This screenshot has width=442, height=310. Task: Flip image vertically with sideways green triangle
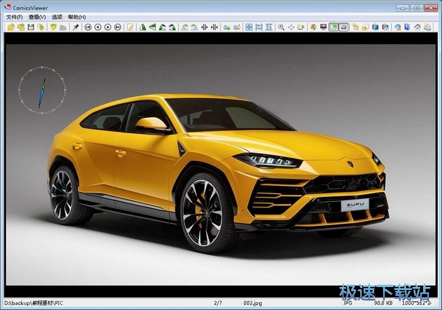[153, 27]
